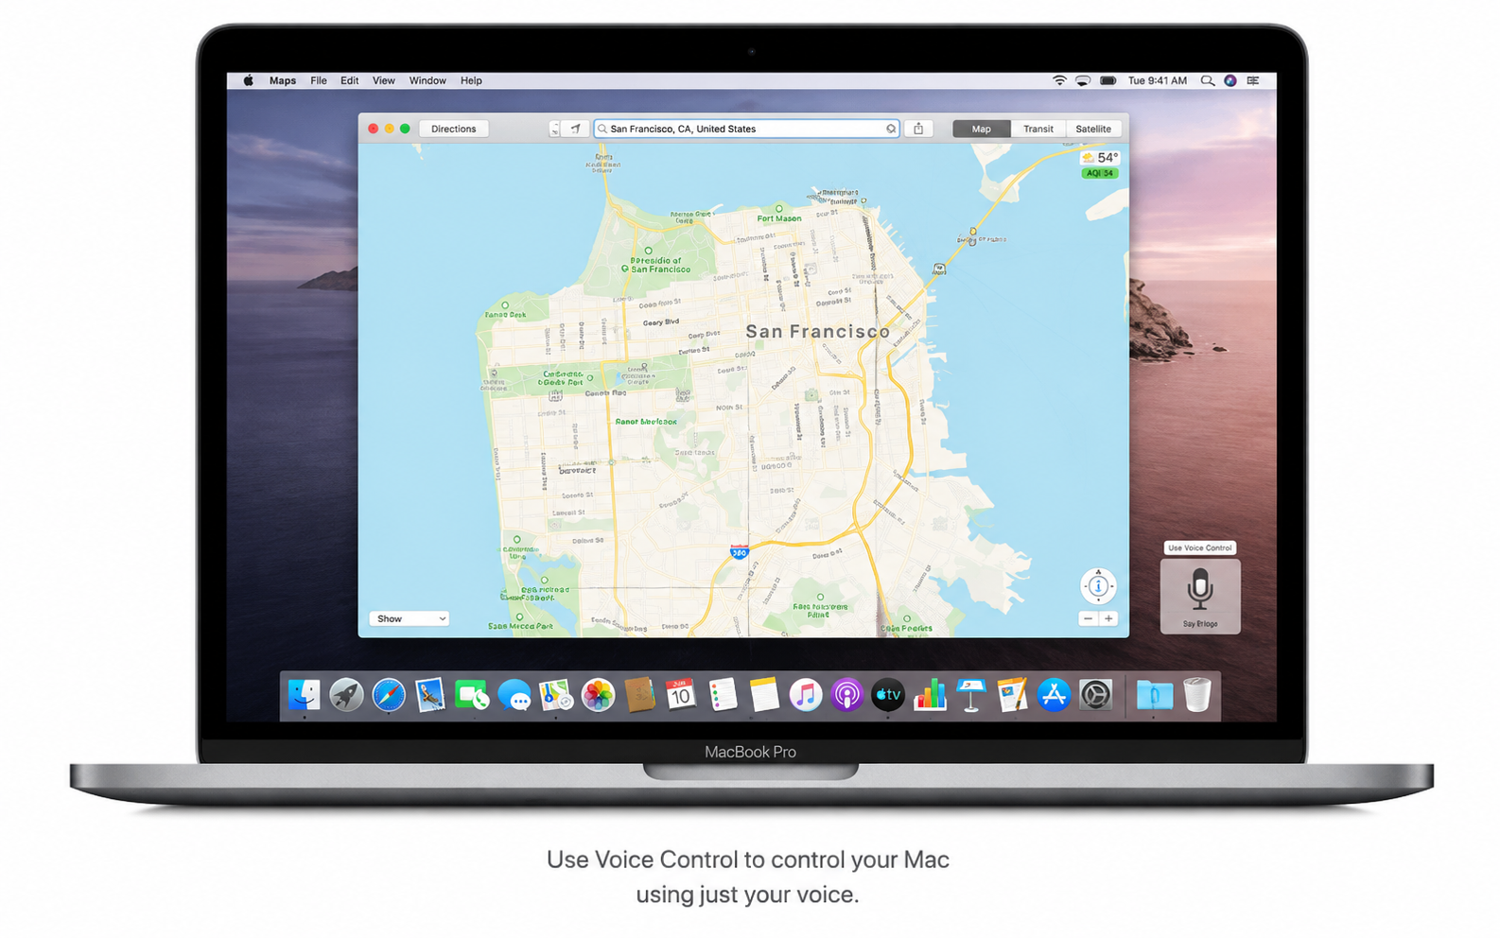The width and height of the screenshot is (1500, 938).
Task: Click the compass on the map
Action: click(x=1098, y=586)
